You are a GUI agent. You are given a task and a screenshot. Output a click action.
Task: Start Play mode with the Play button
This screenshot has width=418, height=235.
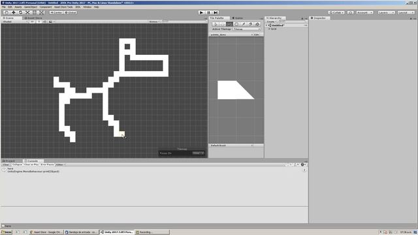pos(202,12)
